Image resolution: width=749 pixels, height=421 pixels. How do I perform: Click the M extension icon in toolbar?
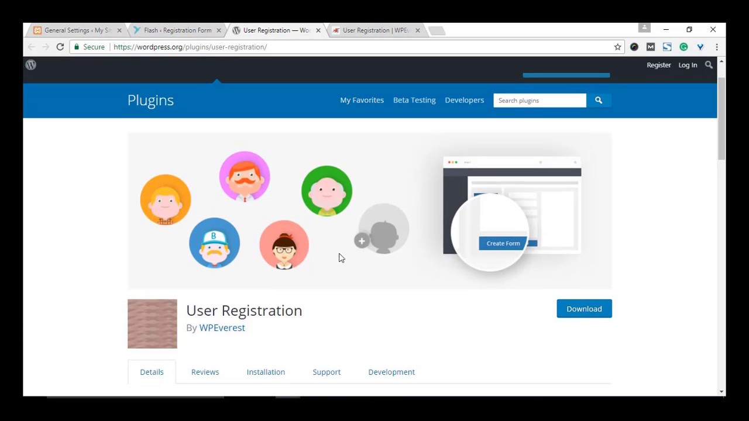[651, 47]
